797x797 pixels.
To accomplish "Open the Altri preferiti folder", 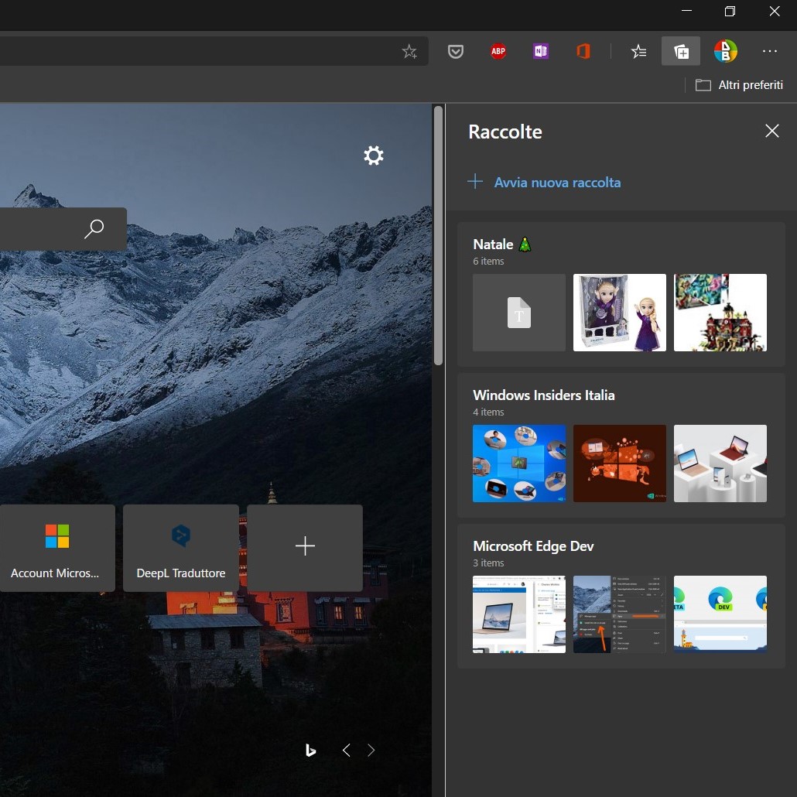I will coord(739,85).
